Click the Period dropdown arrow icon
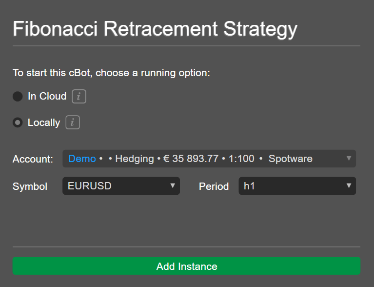This screenshot has height=287, width=374. (349, 185)
